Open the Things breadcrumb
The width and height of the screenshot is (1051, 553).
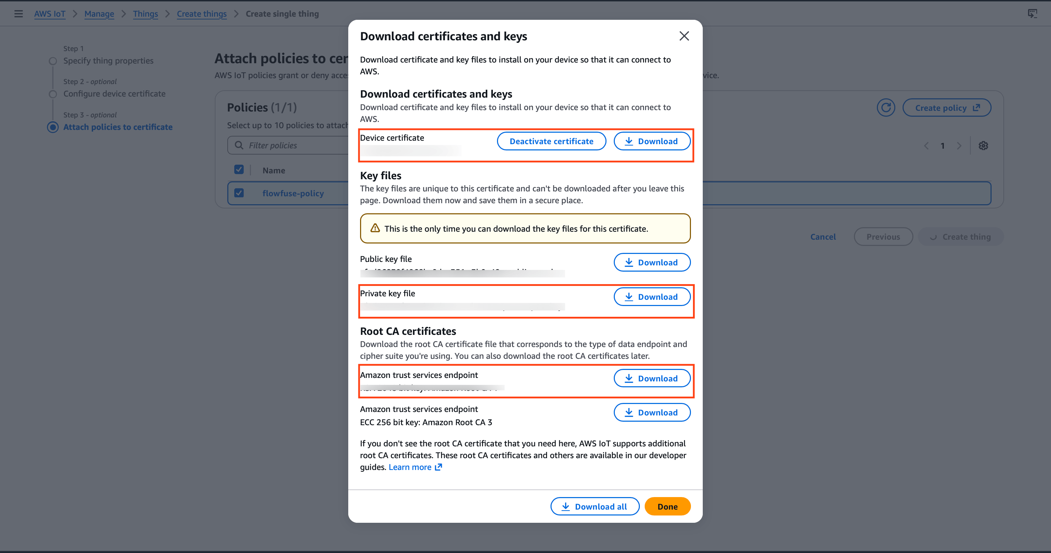click(x=145, y=14)
